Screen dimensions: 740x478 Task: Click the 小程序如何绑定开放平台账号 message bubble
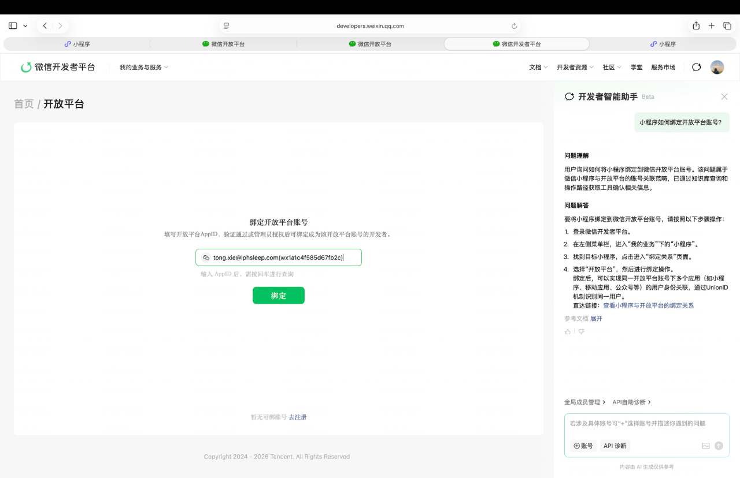(x=682, y=122)
